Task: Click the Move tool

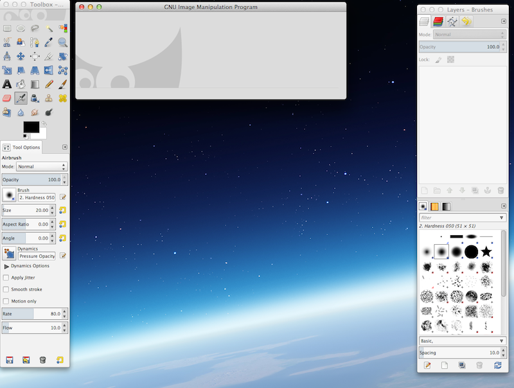Action: (21, 57)
